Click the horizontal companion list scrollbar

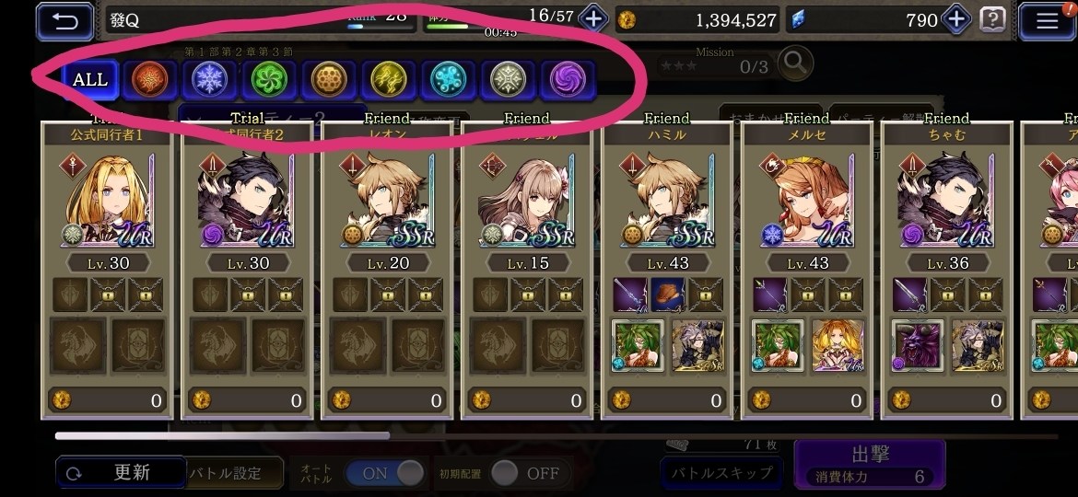pos(222,435)
